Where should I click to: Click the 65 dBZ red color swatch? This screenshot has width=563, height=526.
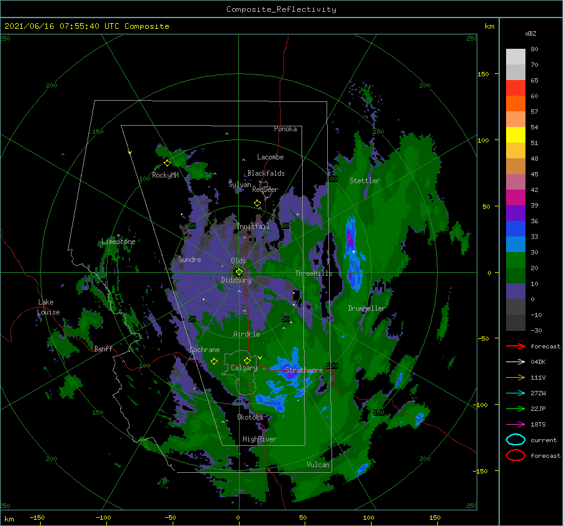click(515, 88)
